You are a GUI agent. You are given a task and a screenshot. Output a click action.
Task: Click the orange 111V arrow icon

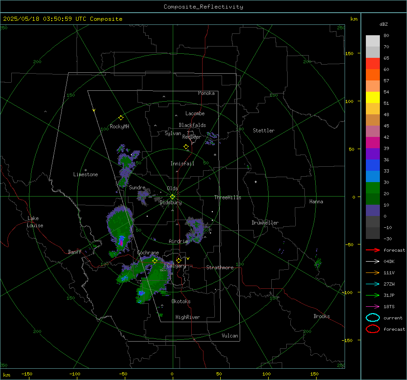click(x=373, y=272)
